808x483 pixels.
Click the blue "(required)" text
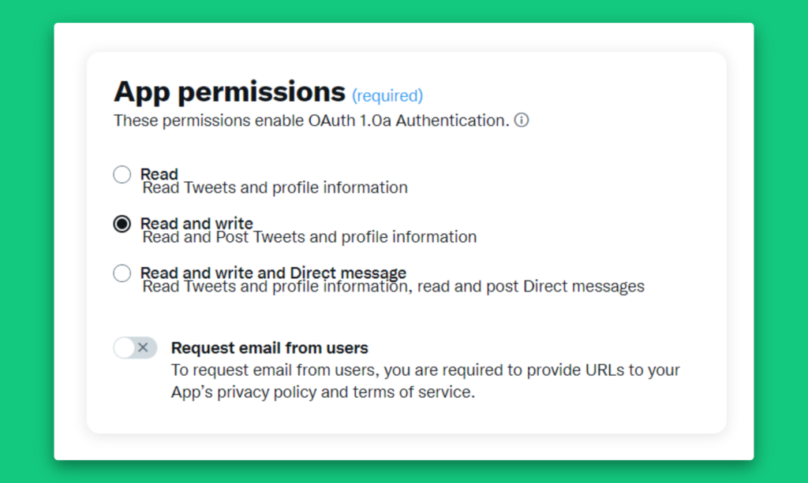[387, 95]
